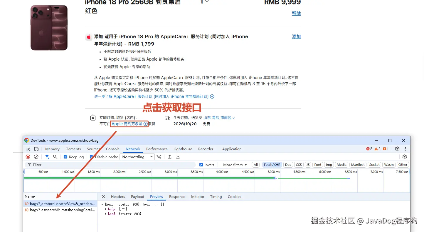
Task: Click the red error count badge
Action: [369, 149]
